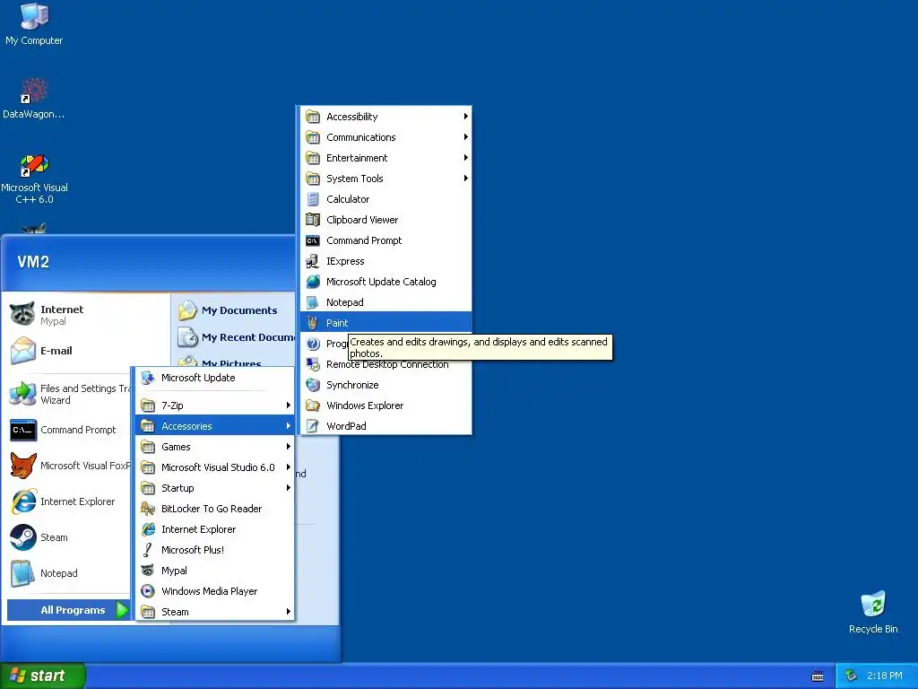Open Remote Desktop Connection
This screenshot has height=689, width=918.
click(385, 364)
